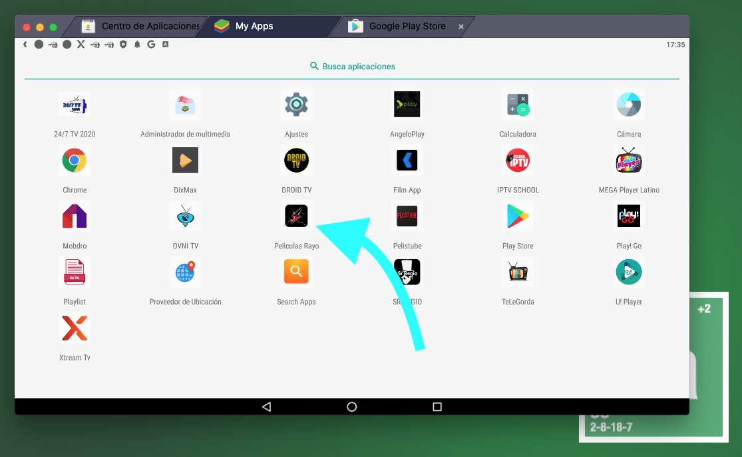Open the 24/7 TV 2020 app
The height and width of the screenshot is (457, 742).
click(x=75, y=105)
